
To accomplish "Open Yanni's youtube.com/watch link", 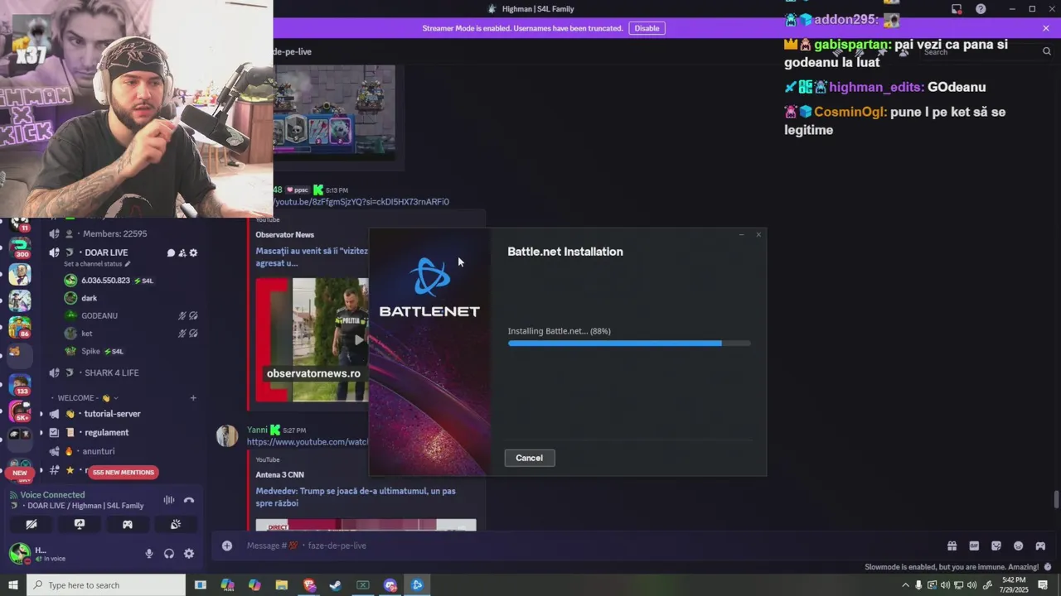I will 308,442.
